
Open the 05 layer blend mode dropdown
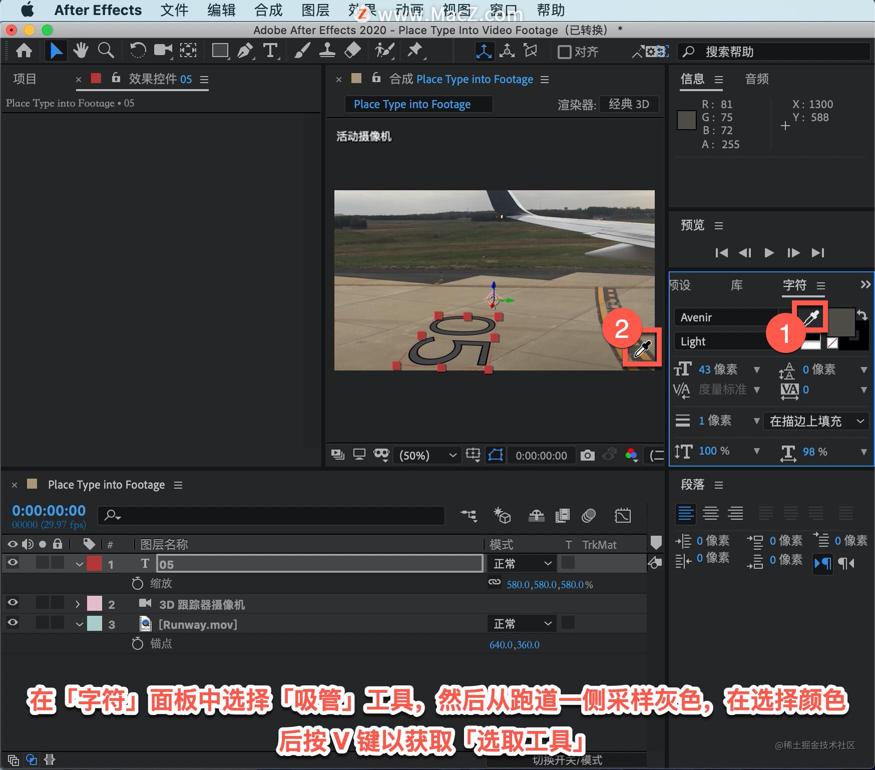521,563
